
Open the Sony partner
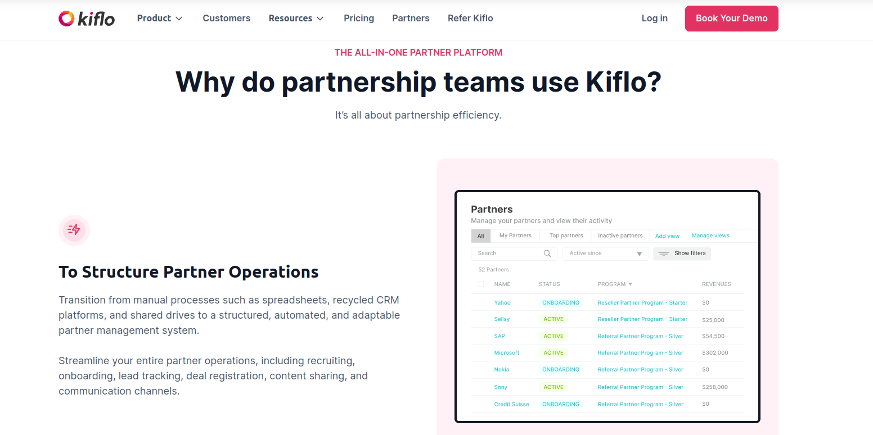(x=501, y=387)
